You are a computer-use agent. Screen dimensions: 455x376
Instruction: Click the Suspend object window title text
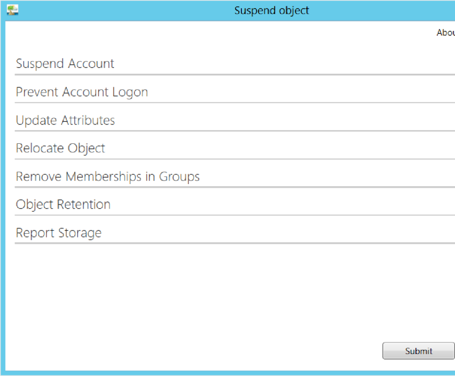[272, 11]
